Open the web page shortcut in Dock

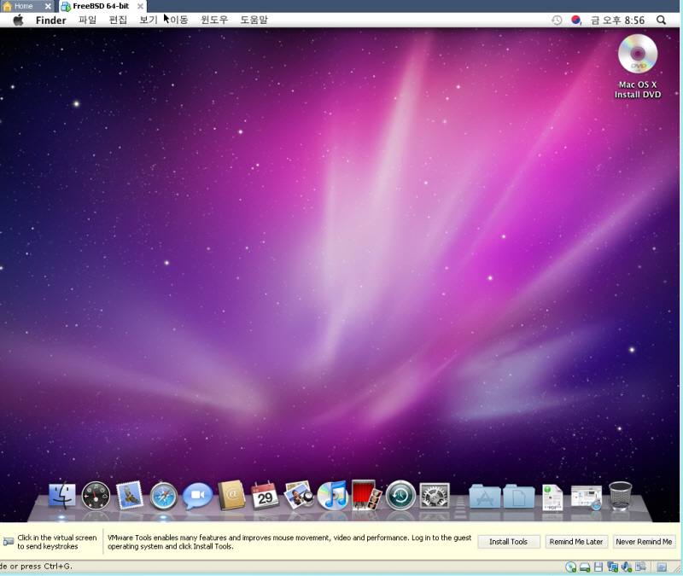[587, 497]
